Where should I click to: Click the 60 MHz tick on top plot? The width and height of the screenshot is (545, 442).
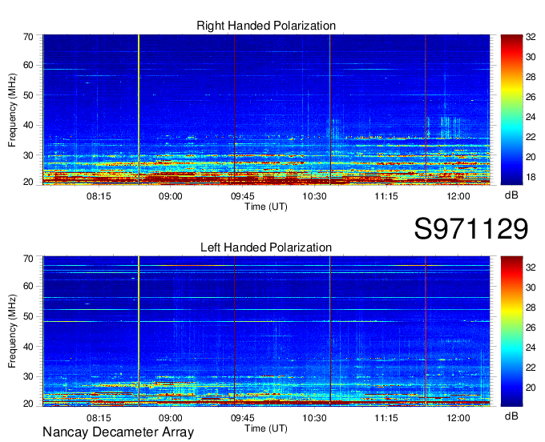tap(28, 65)
